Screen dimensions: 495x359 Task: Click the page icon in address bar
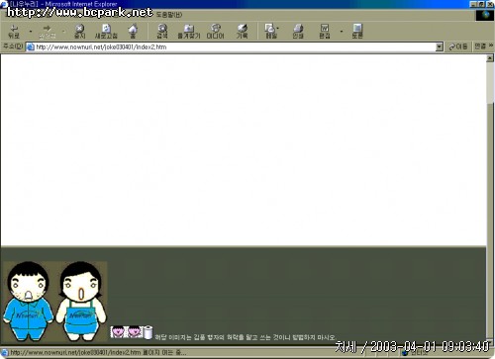tap(31, 47)
